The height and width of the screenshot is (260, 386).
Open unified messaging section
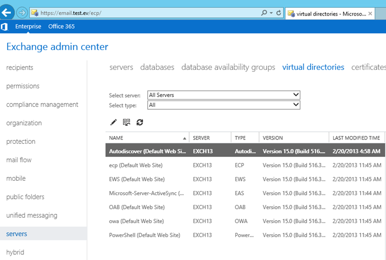[x=32, y=215]
